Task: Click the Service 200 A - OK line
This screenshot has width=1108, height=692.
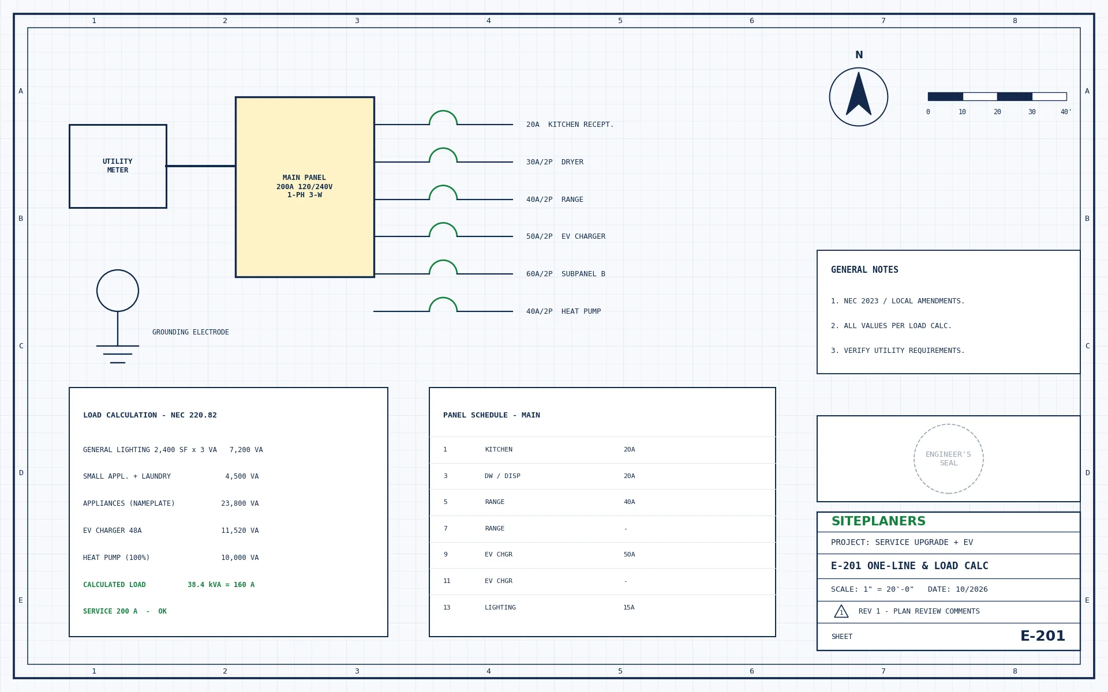Action: (125, 611)
